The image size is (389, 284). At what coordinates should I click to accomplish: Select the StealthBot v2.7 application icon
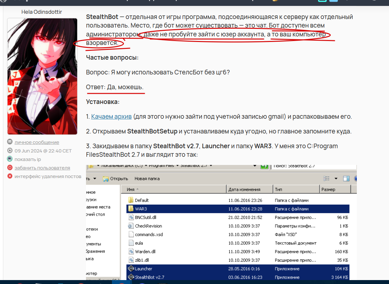[x=131, y=277]
